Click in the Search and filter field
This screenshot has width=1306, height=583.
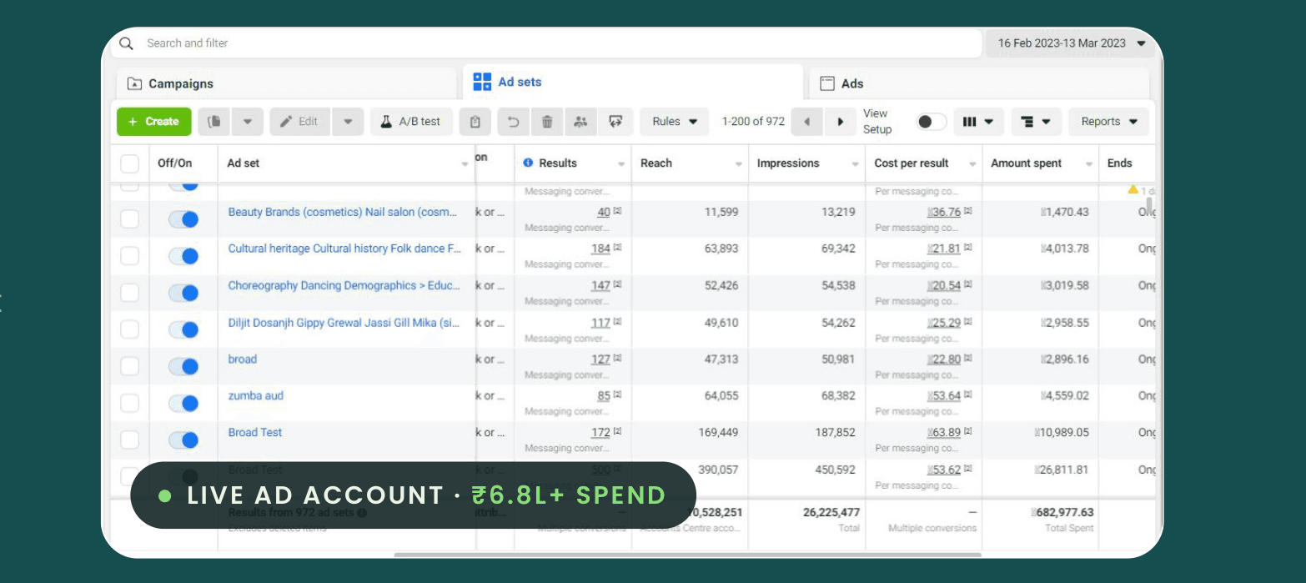[x=546, y=43]
